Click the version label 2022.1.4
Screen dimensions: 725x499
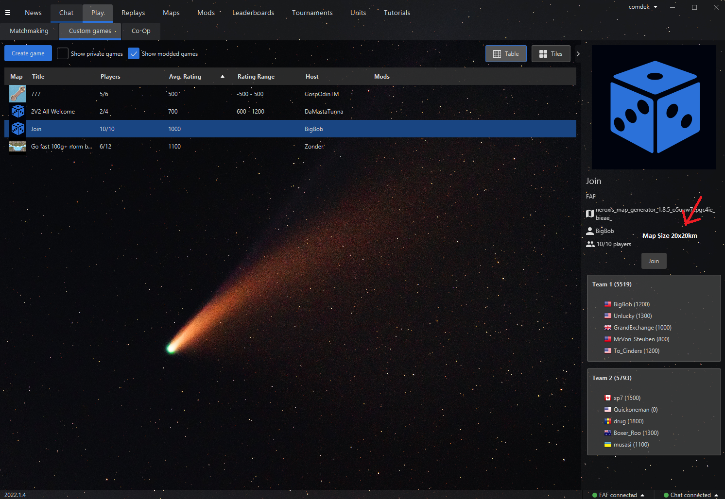(x=15, y=495)
